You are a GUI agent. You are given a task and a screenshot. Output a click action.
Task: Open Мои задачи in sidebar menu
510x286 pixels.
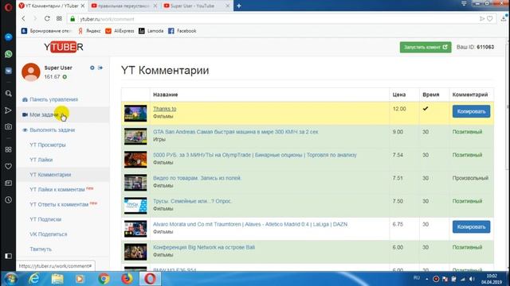(x=44, y=114)
